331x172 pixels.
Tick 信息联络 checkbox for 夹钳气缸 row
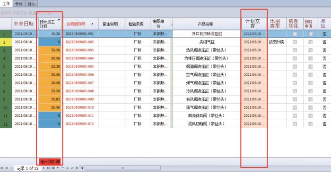pyautogui.click(x=295, y=42)
